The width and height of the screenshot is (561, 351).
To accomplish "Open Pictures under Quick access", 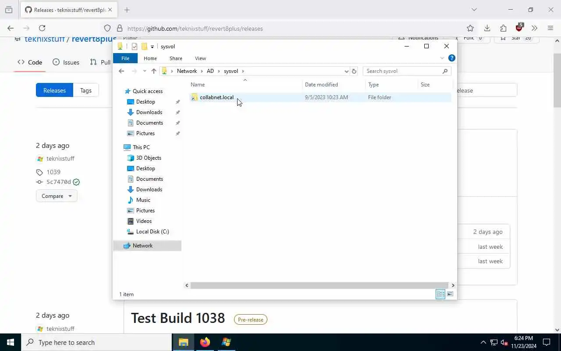I will click(145, 133).
